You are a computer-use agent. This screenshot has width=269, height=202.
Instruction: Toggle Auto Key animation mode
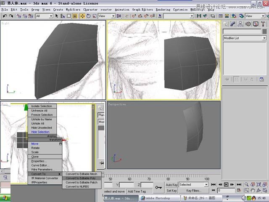[171, 185]
